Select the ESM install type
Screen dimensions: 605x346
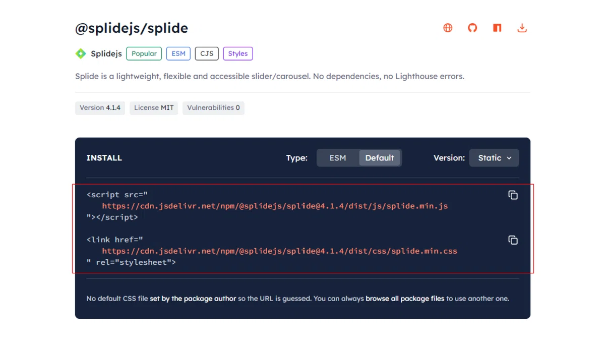[x=338, y=158]
